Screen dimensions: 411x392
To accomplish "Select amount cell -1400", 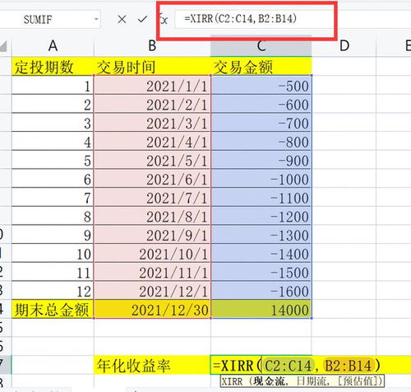I will pyautogui.click(x=261, y=254).
